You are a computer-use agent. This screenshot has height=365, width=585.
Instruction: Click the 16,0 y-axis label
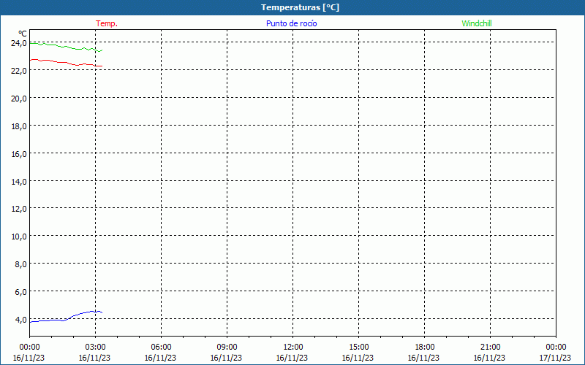19,154
